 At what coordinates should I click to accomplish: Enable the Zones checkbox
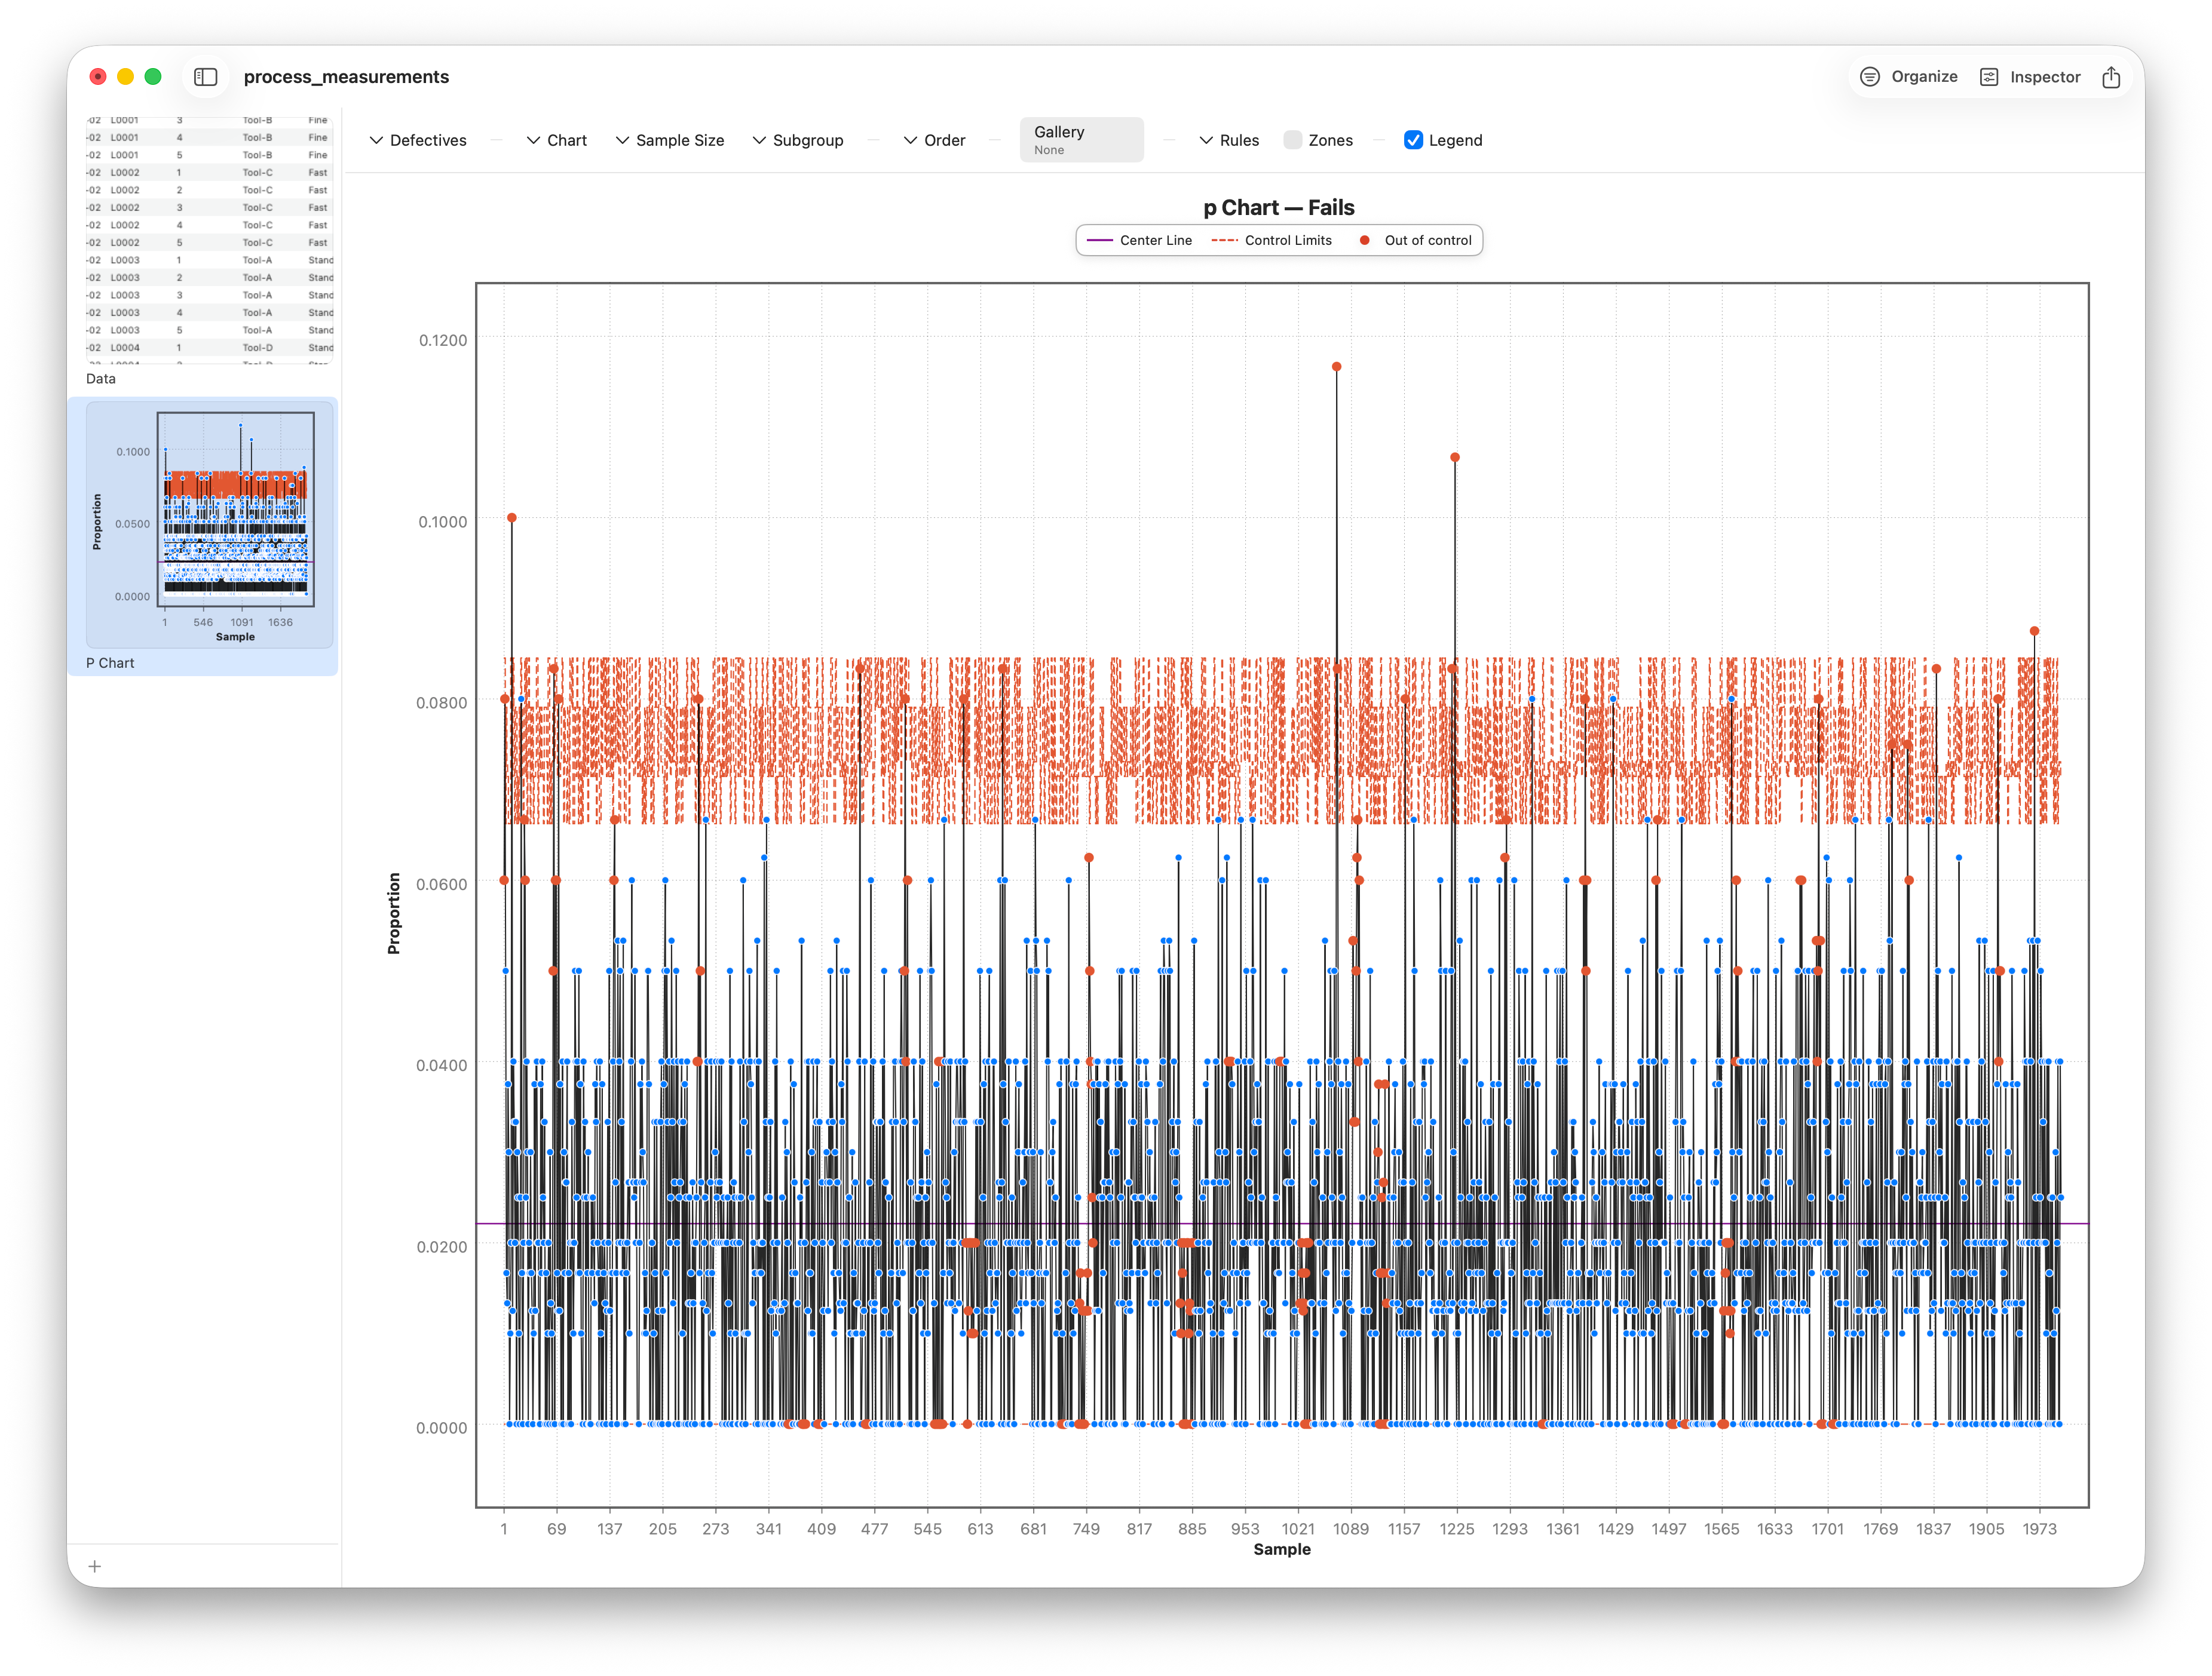click(1293, 140)
